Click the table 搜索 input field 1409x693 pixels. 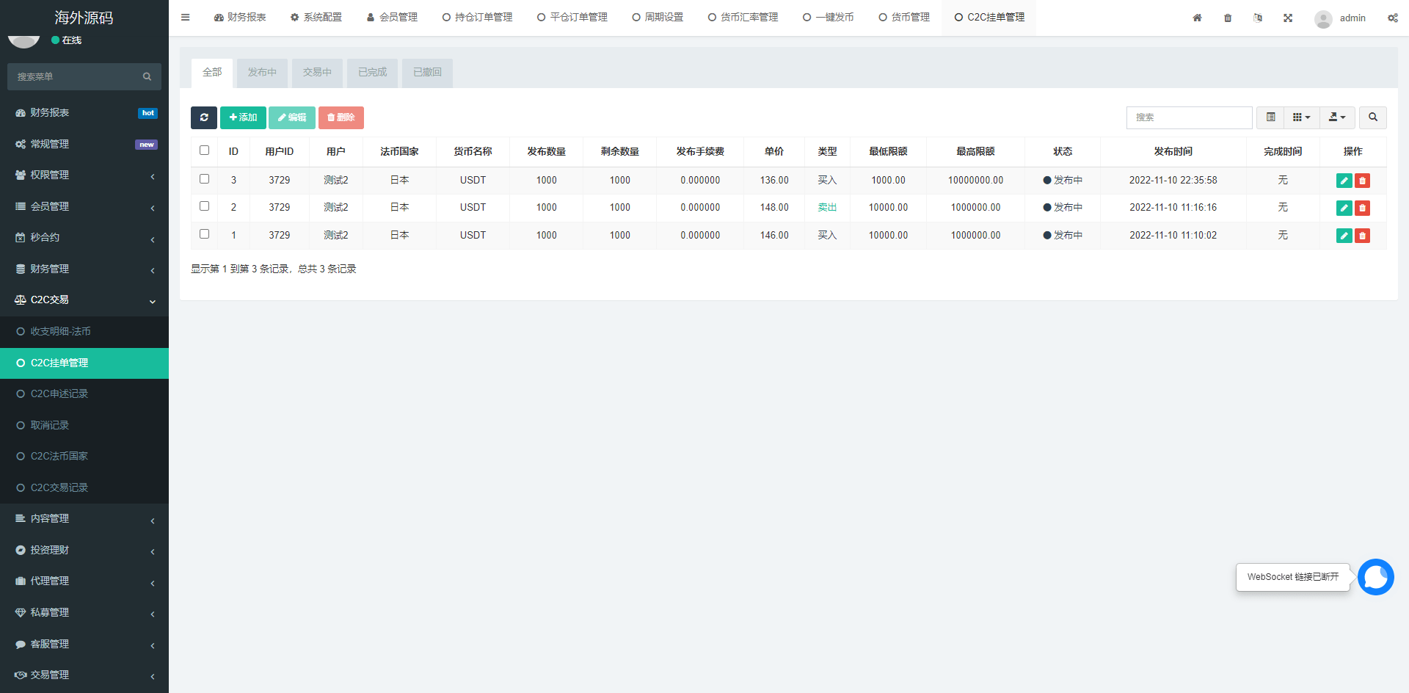point(1189,117)
